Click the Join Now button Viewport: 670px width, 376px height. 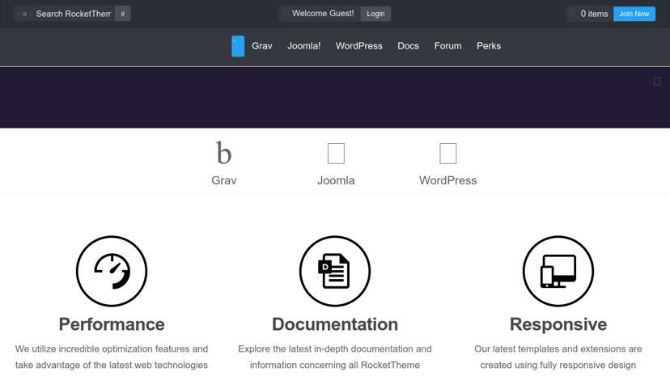click(634, 14)
